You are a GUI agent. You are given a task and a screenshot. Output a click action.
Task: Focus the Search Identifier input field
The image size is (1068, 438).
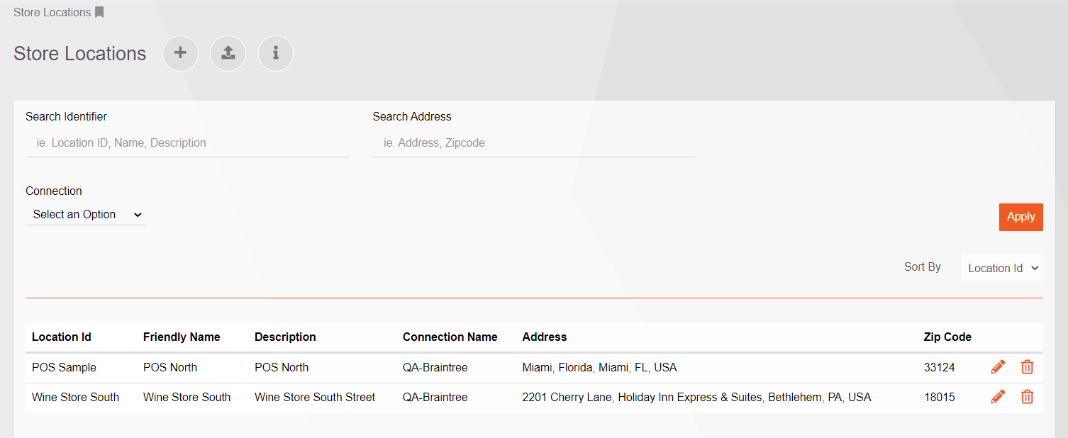[x=187, y=142]
